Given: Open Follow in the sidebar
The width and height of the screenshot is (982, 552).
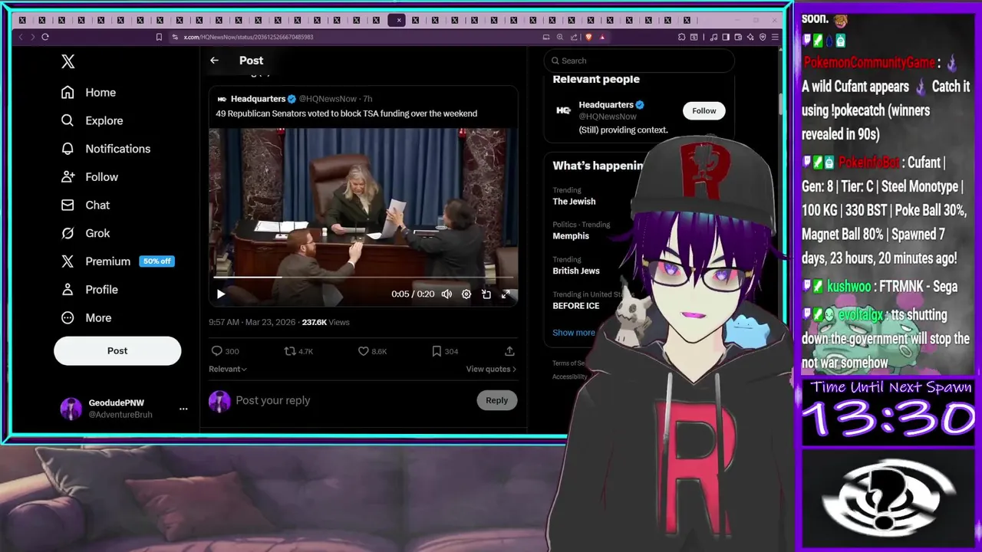Looking at the screenshot, I should 91,177.
